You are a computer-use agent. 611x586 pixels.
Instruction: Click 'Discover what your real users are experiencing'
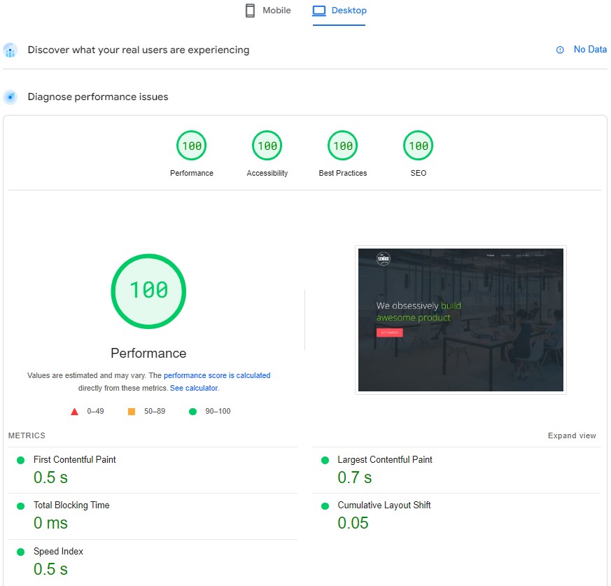click(x=139, y=50)
